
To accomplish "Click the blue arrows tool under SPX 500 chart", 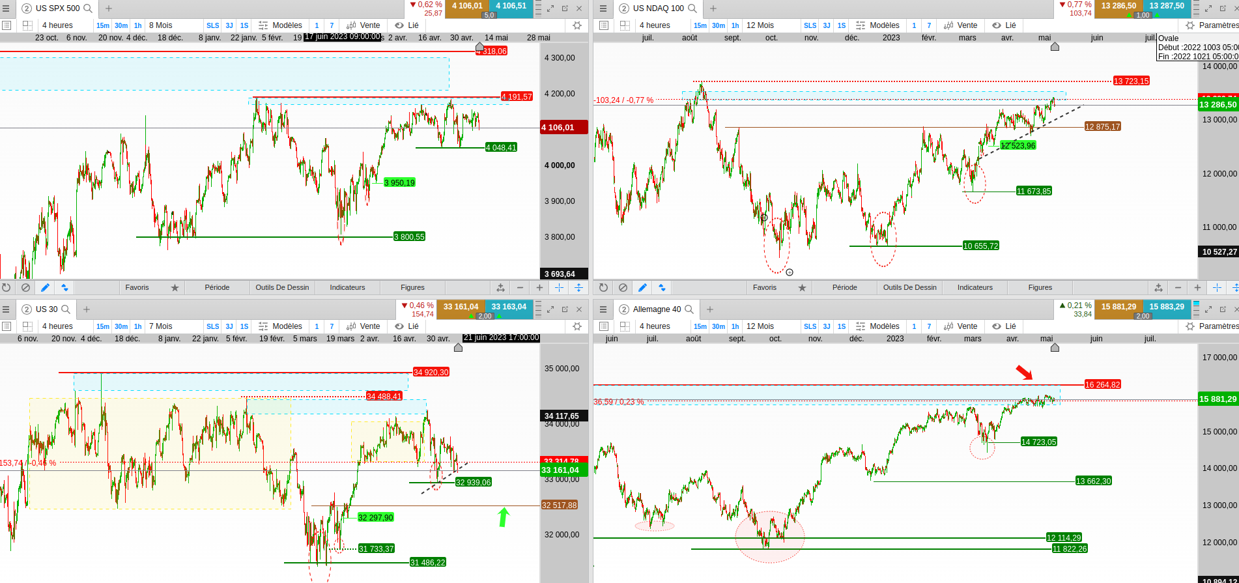I will (64, 287).
